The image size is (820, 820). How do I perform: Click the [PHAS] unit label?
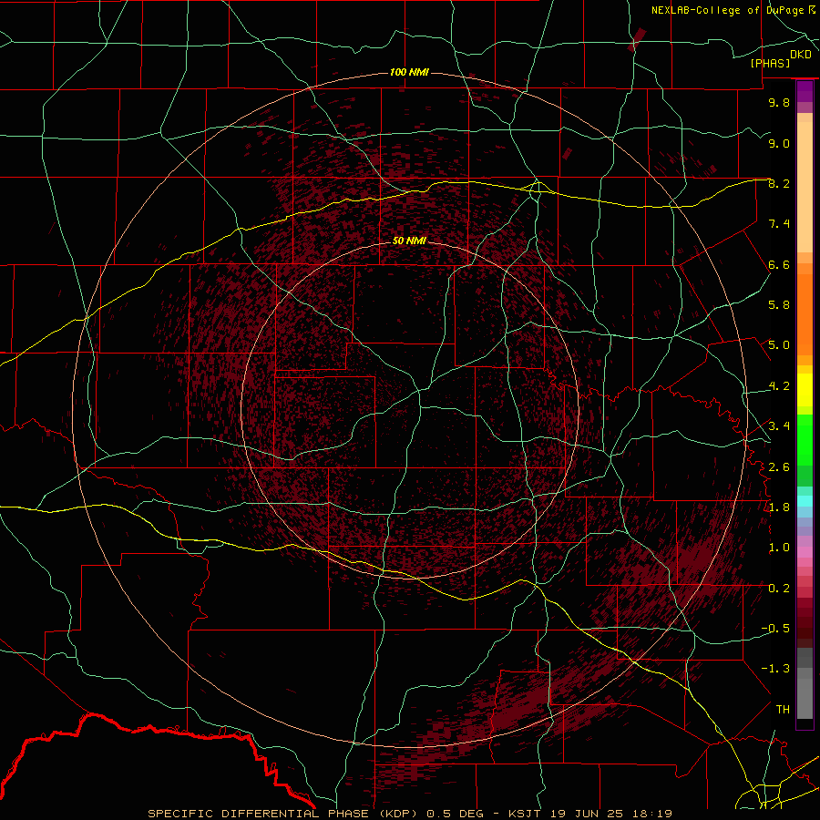[x=770, y=63]
